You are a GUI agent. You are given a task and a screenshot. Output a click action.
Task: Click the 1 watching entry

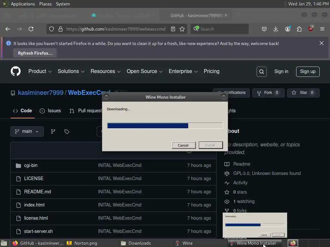pyautogui.click(x=244, y=201)
